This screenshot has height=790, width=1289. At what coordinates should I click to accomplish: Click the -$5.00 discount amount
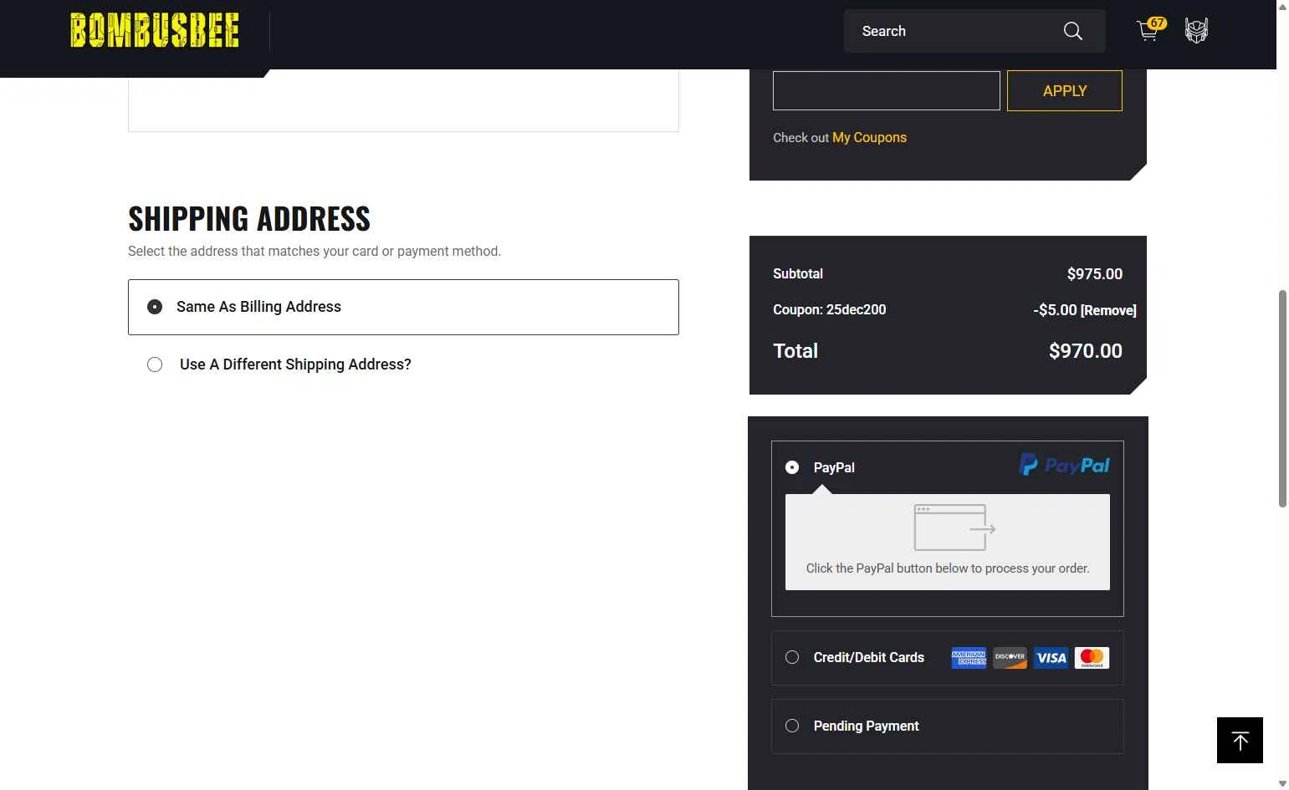tap(1055, 310)
